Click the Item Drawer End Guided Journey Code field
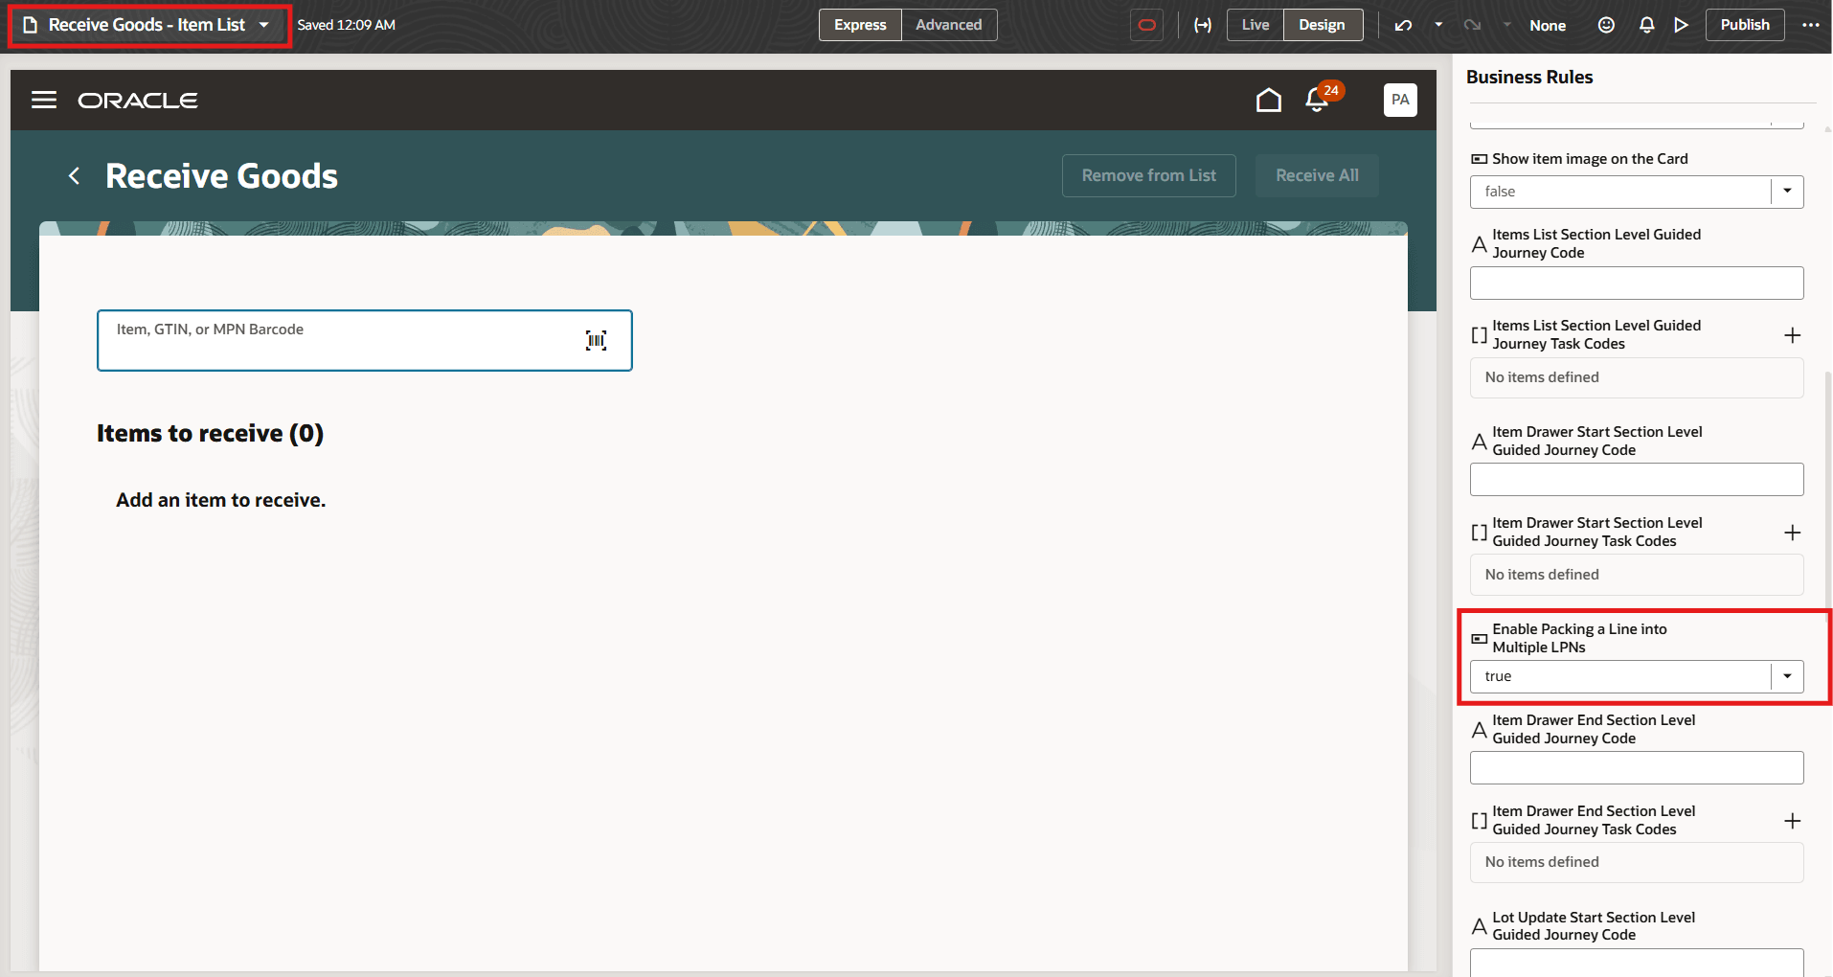The height and width of the screenshot is (977, 1833). pyautogui.click(x=1637, y=767)
